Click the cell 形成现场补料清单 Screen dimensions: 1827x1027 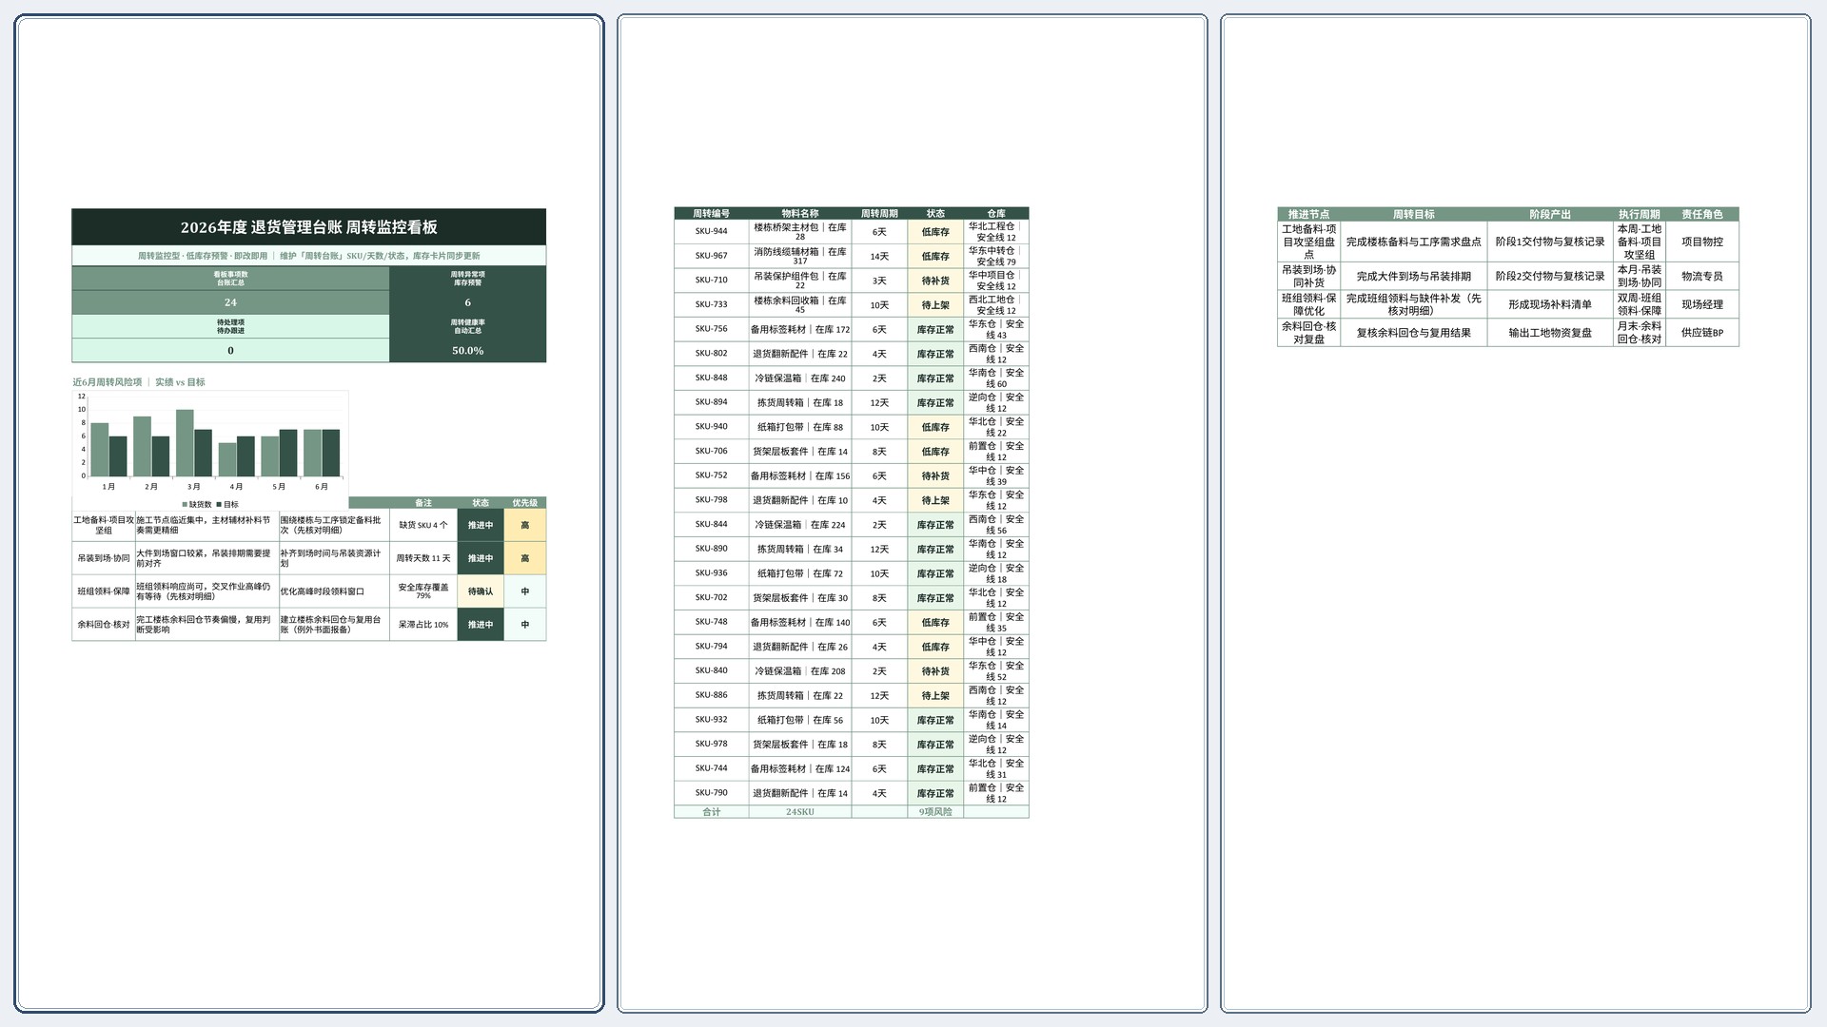[1550, 304]
